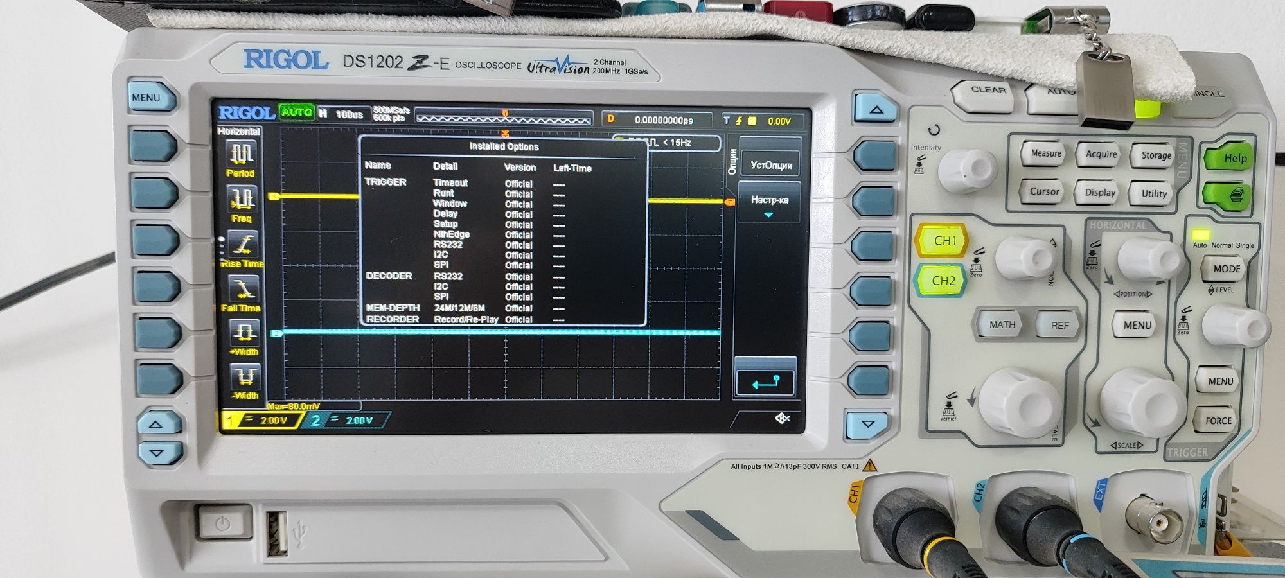Click the trigger T edge indicator
Image resolution: width=1285 pixels, height=578 pixels.
(x=740, y=120)
